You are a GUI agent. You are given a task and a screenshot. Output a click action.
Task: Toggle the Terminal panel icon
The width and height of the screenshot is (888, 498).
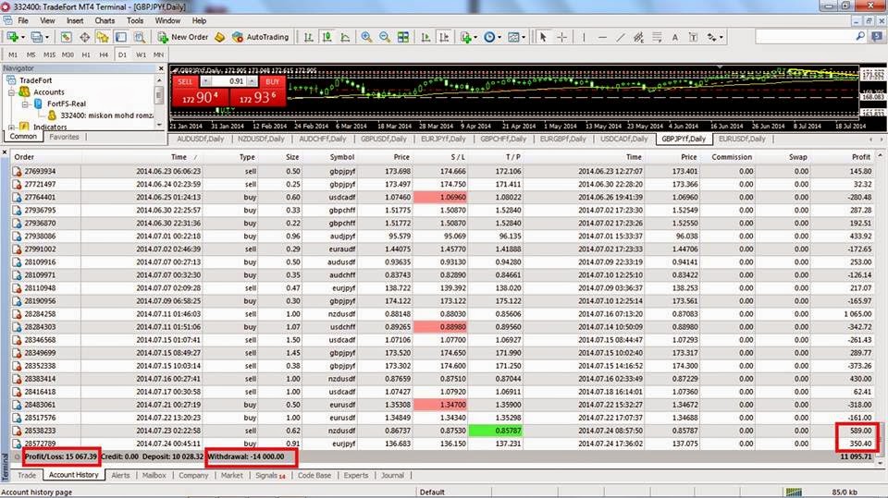pos(120,37)
